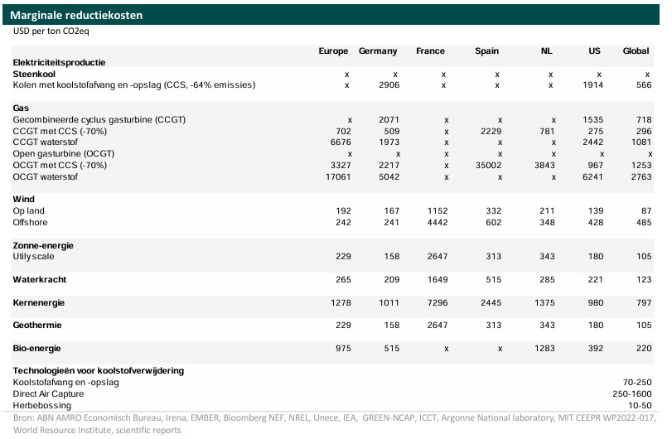Click the 'Europe' column header

click(x=333, y=51)
